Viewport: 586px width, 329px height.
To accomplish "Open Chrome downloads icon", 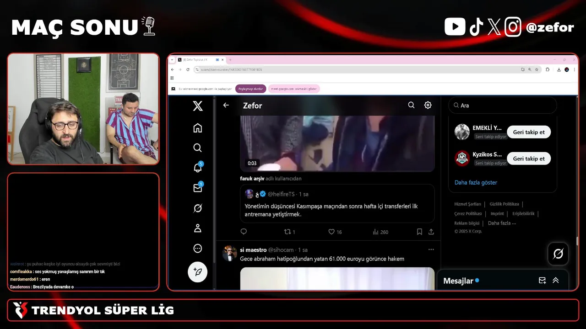I will tap(559, 69).
